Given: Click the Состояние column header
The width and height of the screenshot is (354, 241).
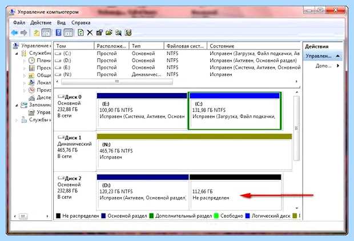Looking at the screenshot, I should (254, 46).
